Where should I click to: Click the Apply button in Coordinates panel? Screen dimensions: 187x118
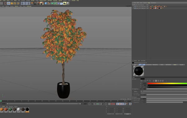[127, 114]
